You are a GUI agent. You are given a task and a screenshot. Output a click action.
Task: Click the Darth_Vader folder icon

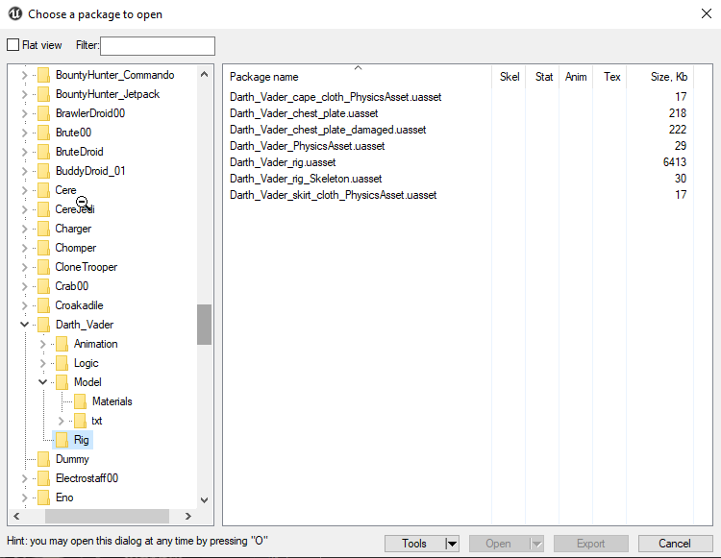(42, 325)
